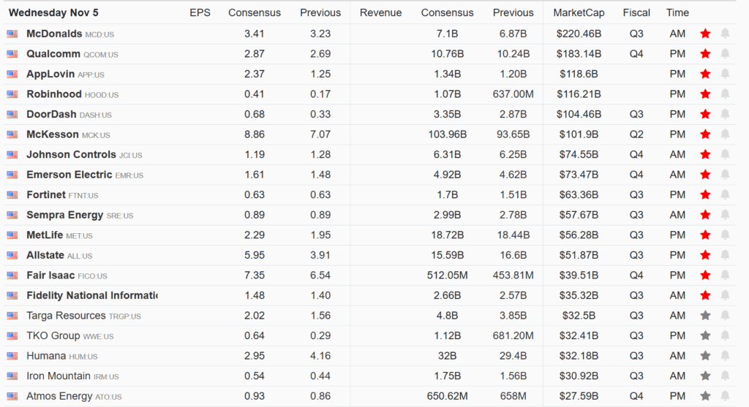
Task: Open Fidelity National Information link
Action: tap(91, 296)
